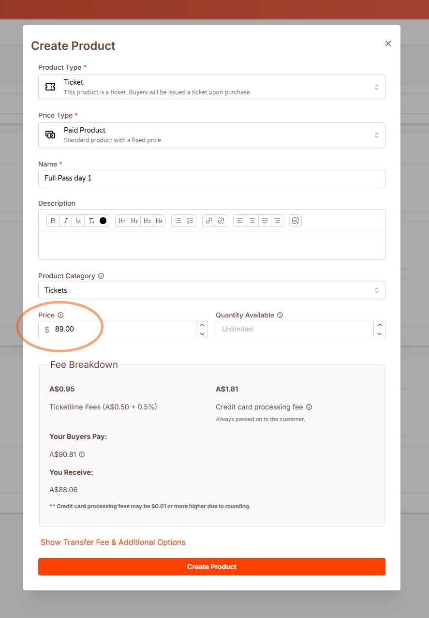Insert a bulleted list in description
Image resolution: width=429 pixels, height=618 pixels.
(178, 221)
